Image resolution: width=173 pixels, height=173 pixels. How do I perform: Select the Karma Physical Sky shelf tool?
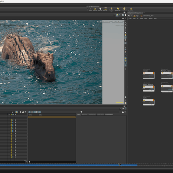pyautogui.click(x=131, y=9)
